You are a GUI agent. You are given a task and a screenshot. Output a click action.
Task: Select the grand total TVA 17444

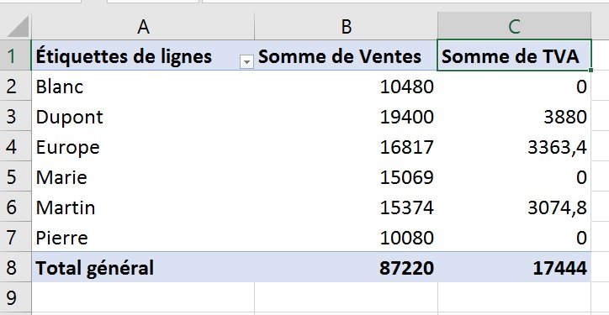pyautogui.click(x=514, y=268)
